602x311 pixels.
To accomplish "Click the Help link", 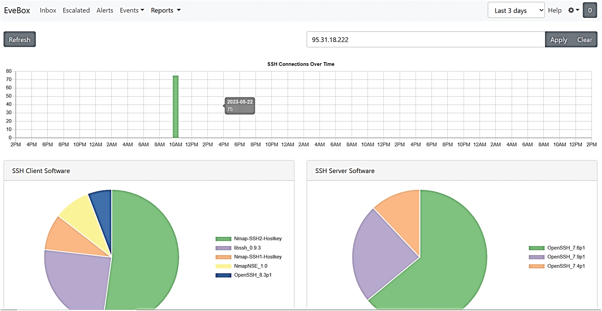I will (555, 10).
